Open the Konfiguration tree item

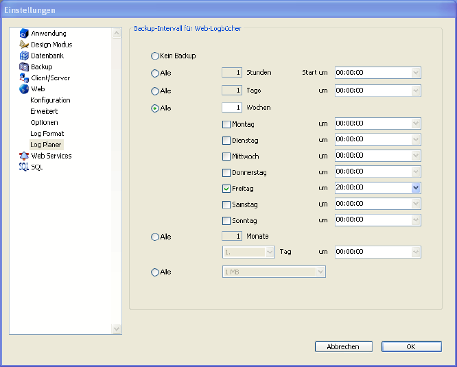tap(50, 100)
